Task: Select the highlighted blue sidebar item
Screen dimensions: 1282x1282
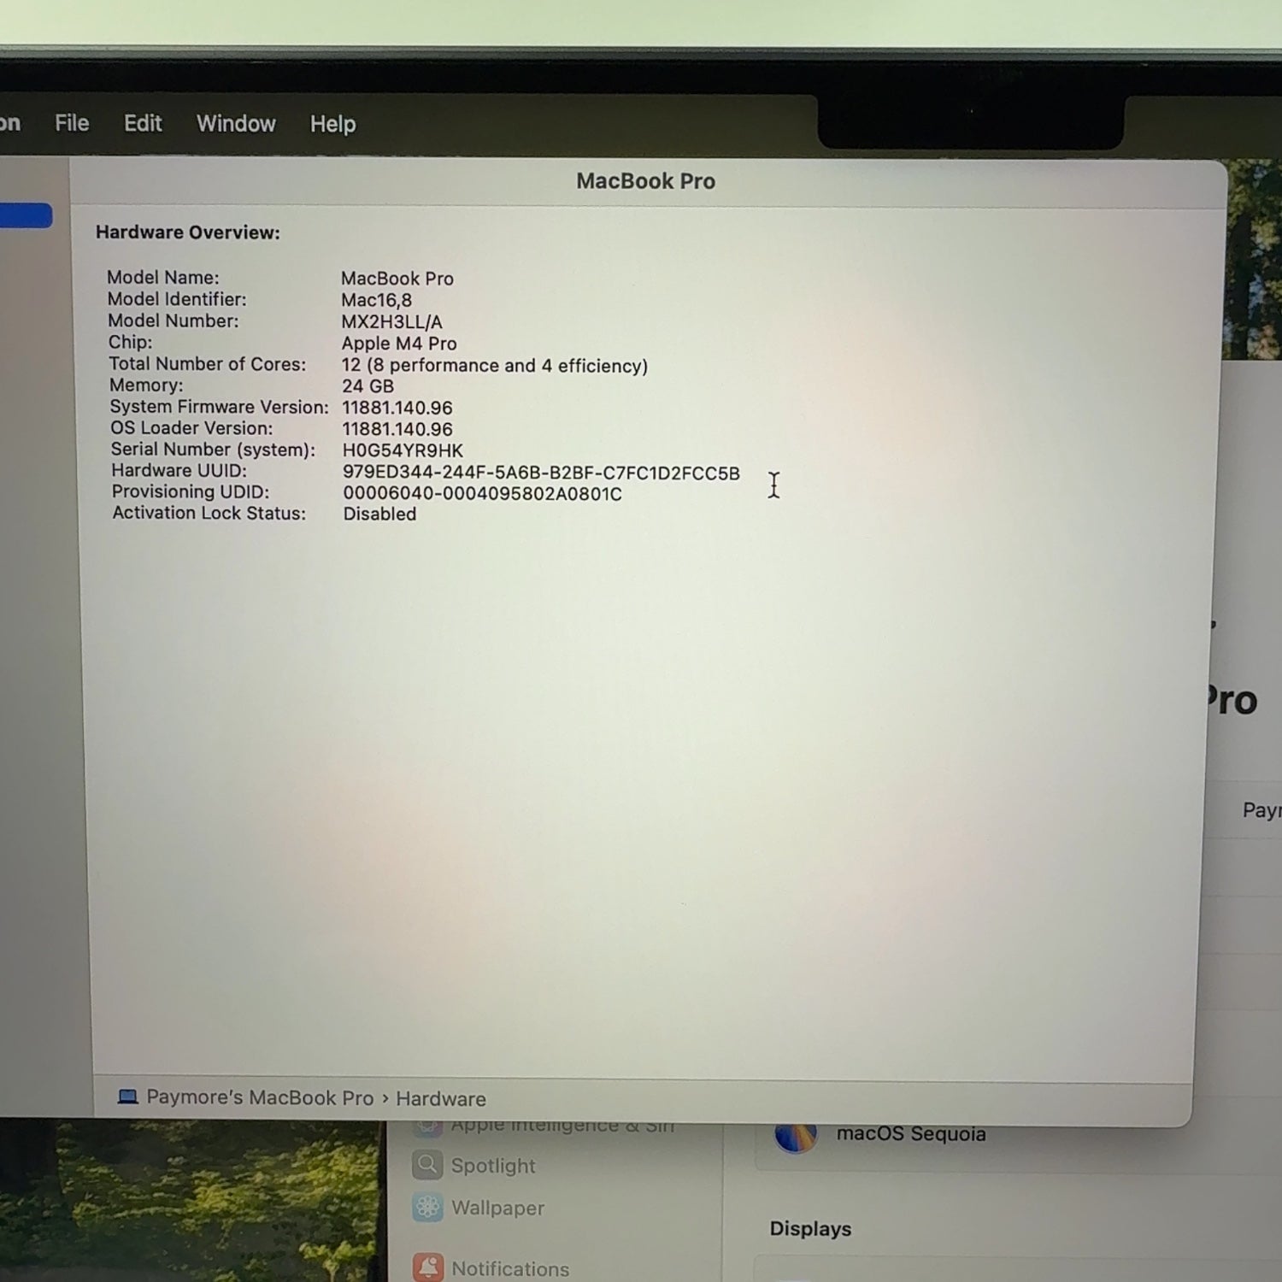Action: pos(26,216)
